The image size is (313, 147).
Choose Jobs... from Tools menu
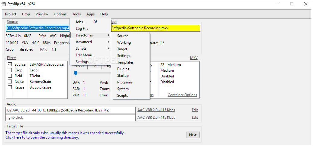point(90,22)
